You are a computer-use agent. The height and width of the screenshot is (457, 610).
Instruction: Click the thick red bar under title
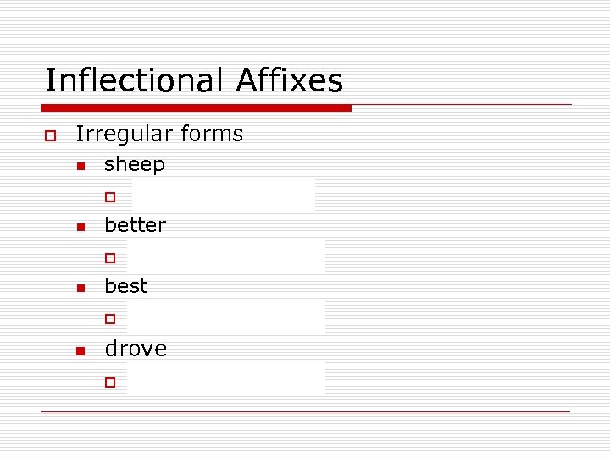[x=197, y=108]
